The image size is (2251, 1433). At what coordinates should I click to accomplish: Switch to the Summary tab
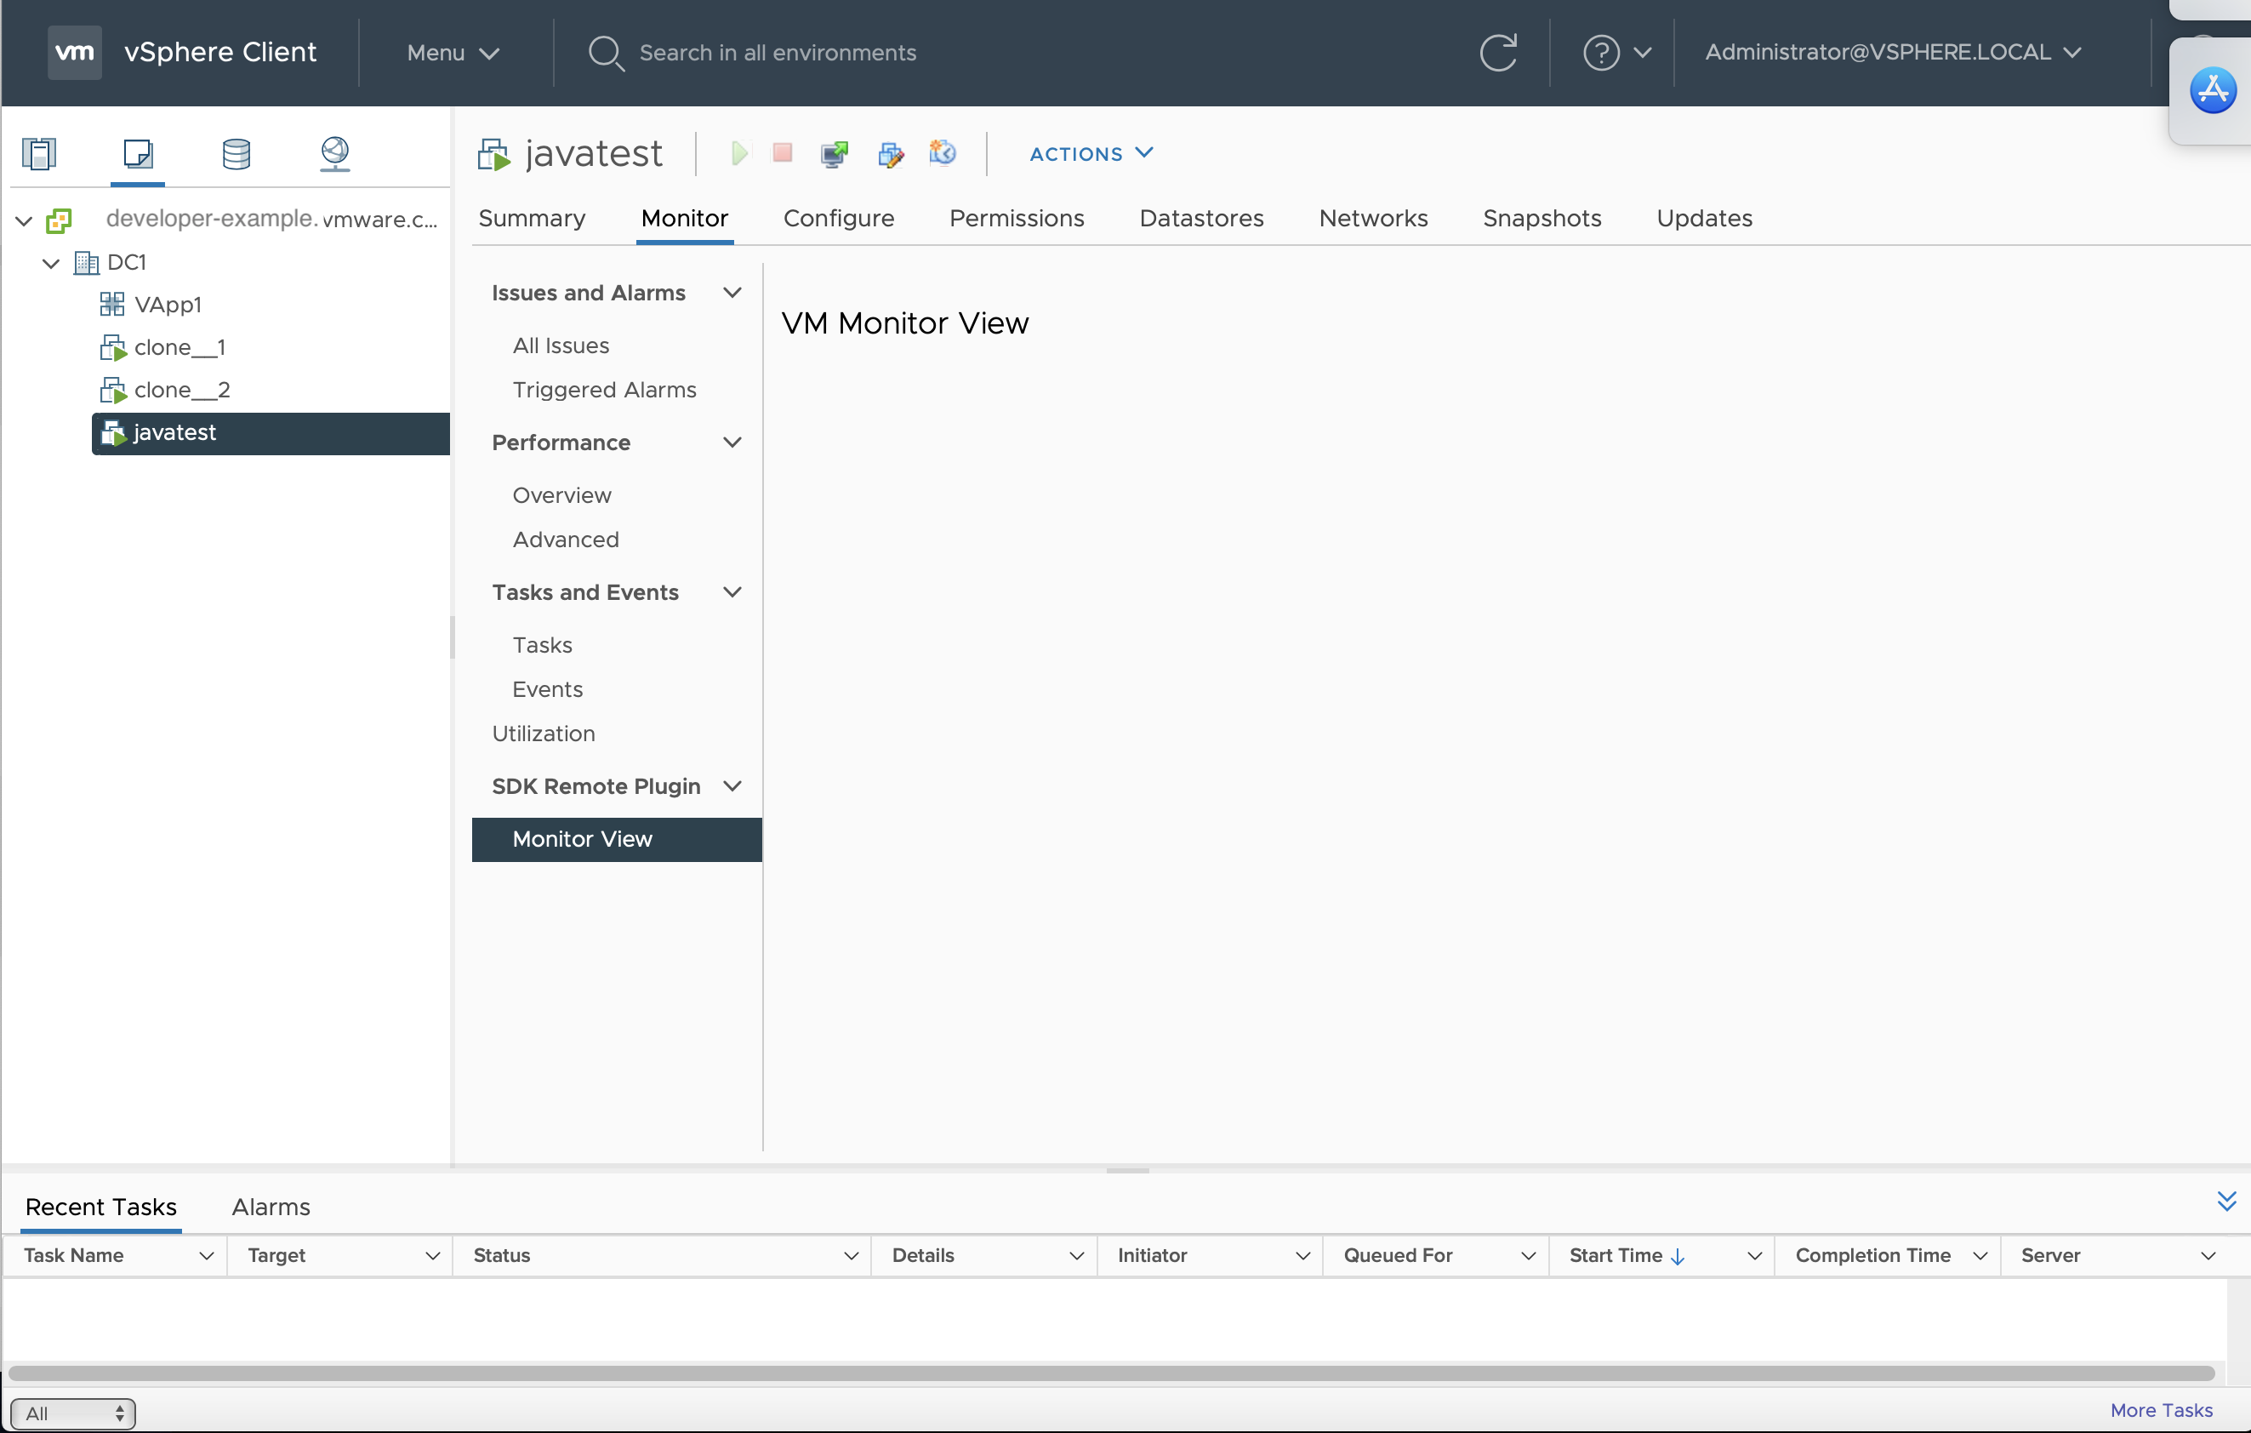pyautogui.click(x=532, y=219)
